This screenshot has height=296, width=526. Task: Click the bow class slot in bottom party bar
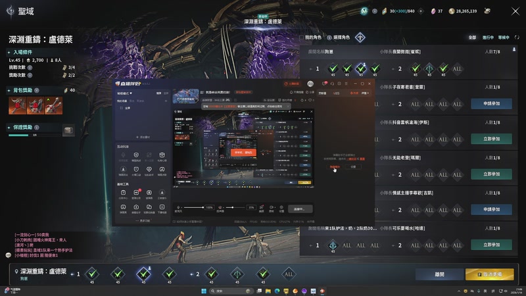pos(237,274)
